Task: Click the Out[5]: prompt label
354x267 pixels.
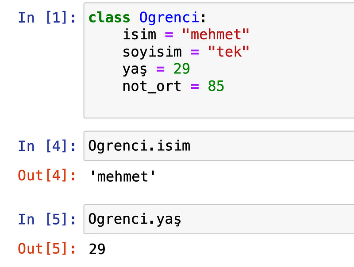Action: click(47, 248)
